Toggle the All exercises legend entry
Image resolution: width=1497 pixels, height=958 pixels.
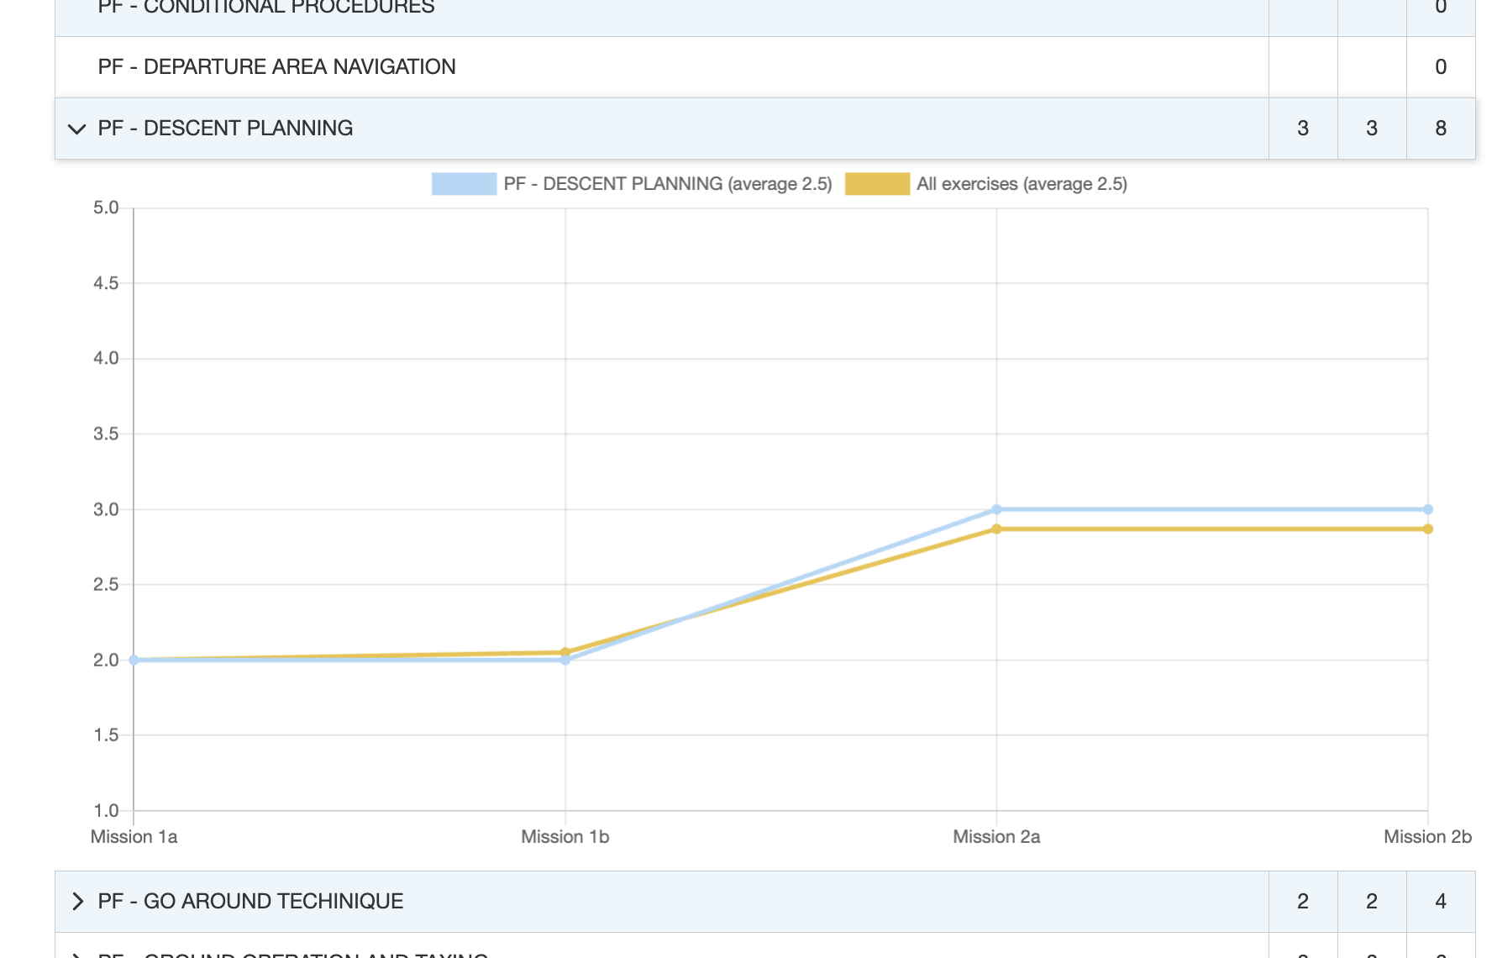tap(1022, 183)
